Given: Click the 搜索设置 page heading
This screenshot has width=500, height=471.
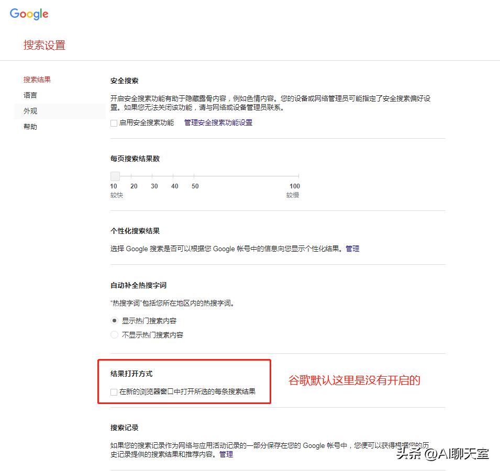Looking at the screenshot, I should coord(44,45).
